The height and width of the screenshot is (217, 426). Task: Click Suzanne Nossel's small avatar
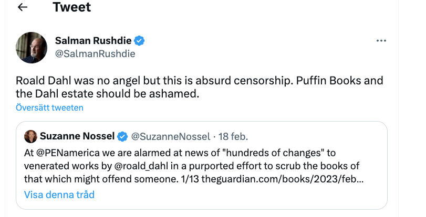click(x=30, y=136)
